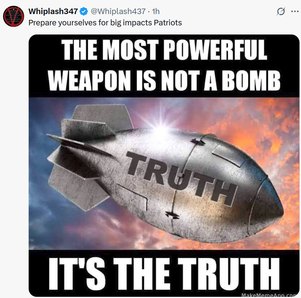
Task: Open the bomb meme image full-size
Action: 164,166
